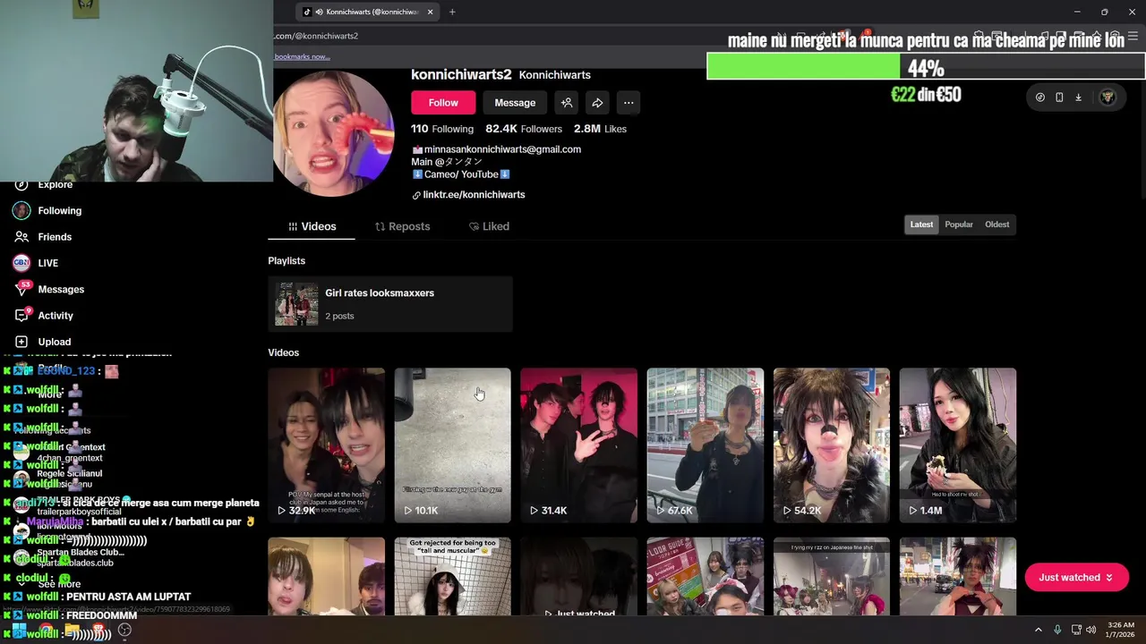Click the microphone icon in system tray
Screen dimensions: 1146x644
(x=1057, y=630)
